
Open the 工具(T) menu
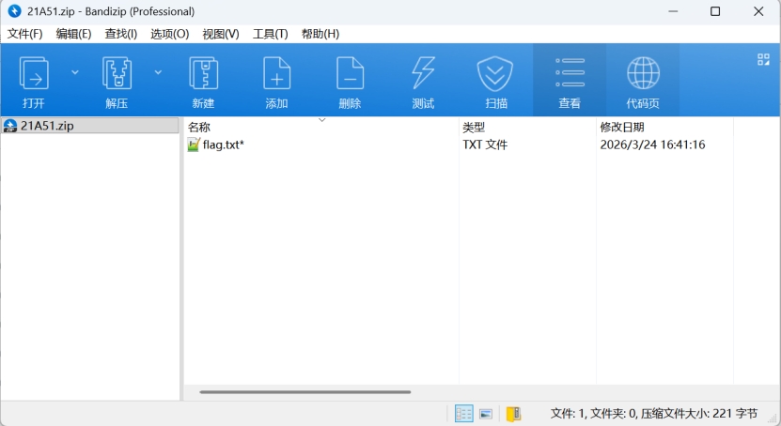[271, 34]
